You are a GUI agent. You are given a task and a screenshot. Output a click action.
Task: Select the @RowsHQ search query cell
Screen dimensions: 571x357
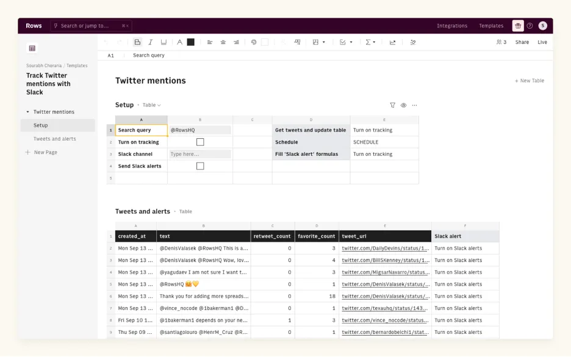click(x=200, y=130)
